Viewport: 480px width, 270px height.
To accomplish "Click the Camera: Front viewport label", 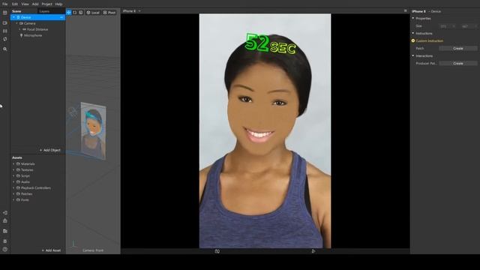I will pyautogui.click(x=93, y=250).
